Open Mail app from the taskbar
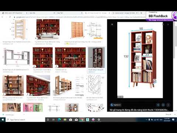 76,120
